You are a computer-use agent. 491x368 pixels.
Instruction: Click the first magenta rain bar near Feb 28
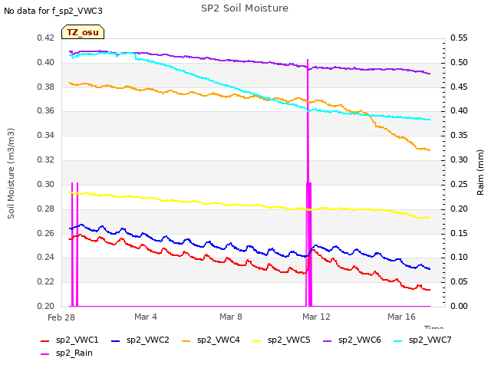pyautogui.click(x=72, y=244)
